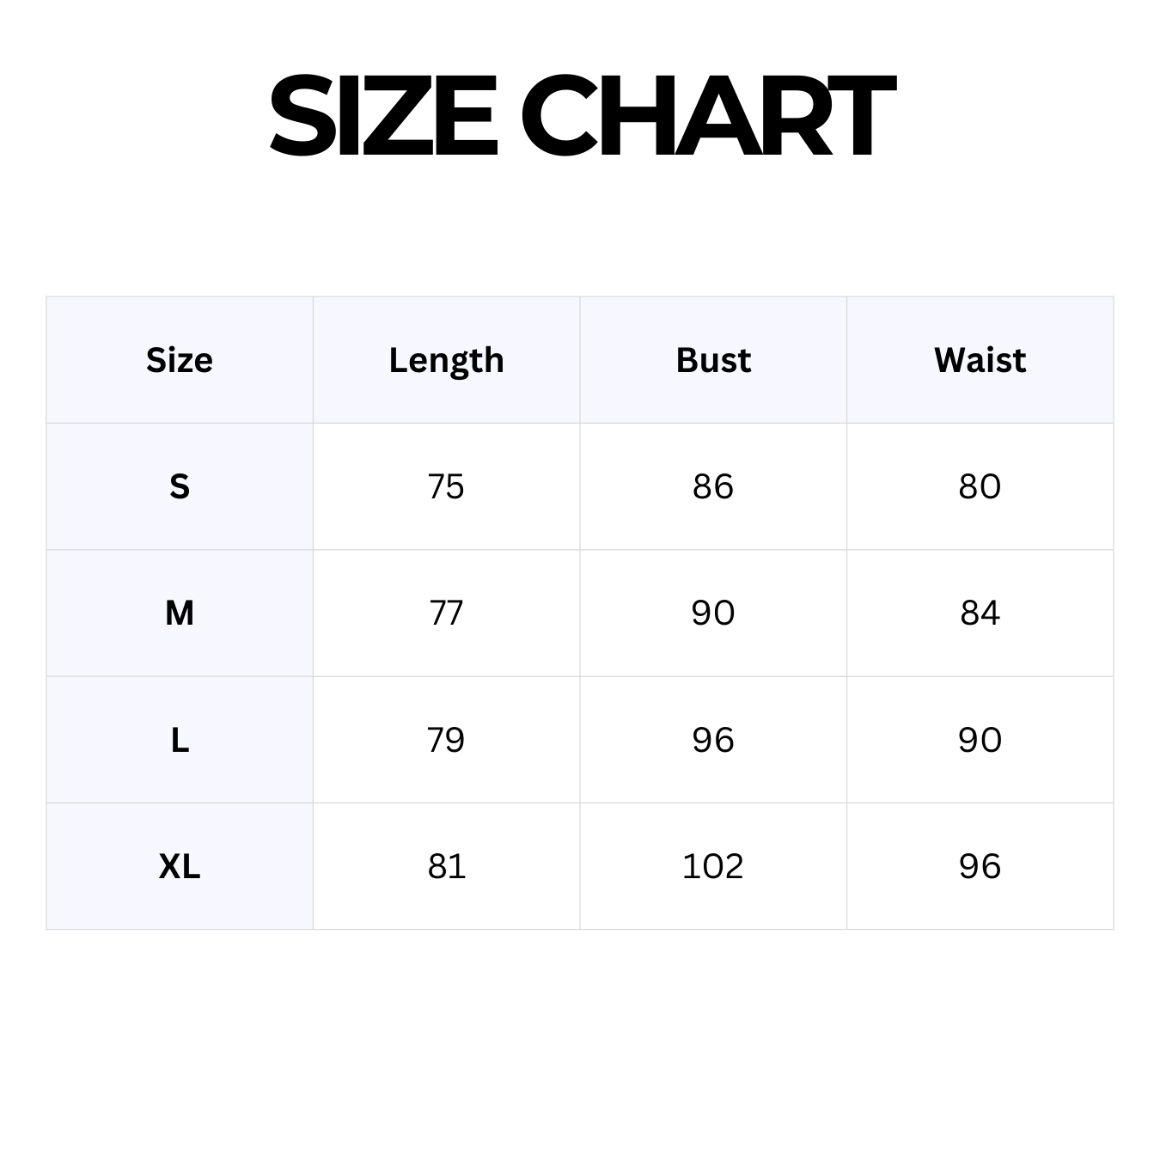Select the L size row label
Screen dimensions: 1160x1160
pos(180,740)
